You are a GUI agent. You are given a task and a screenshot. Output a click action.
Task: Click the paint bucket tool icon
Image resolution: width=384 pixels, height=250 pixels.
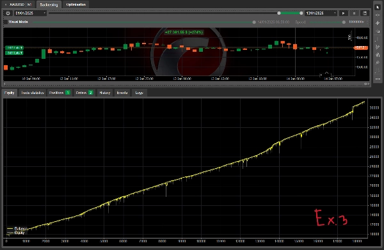pyautogui.click(x=378, y=55)
